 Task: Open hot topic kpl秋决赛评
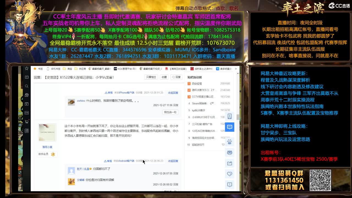[x=199, y=110]
